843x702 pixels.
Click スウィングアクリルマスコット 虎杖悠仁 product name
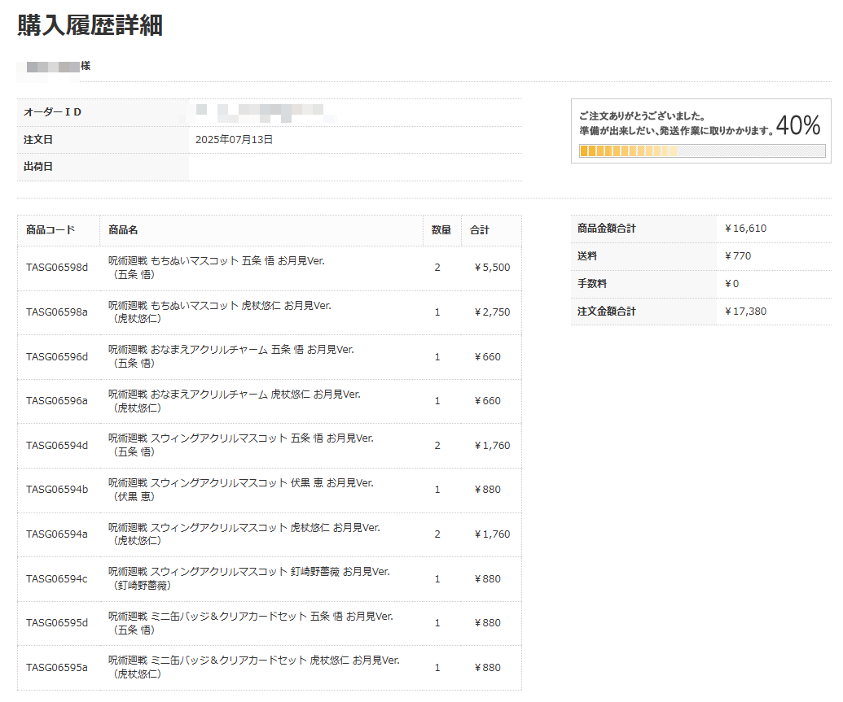pos(244,534)
